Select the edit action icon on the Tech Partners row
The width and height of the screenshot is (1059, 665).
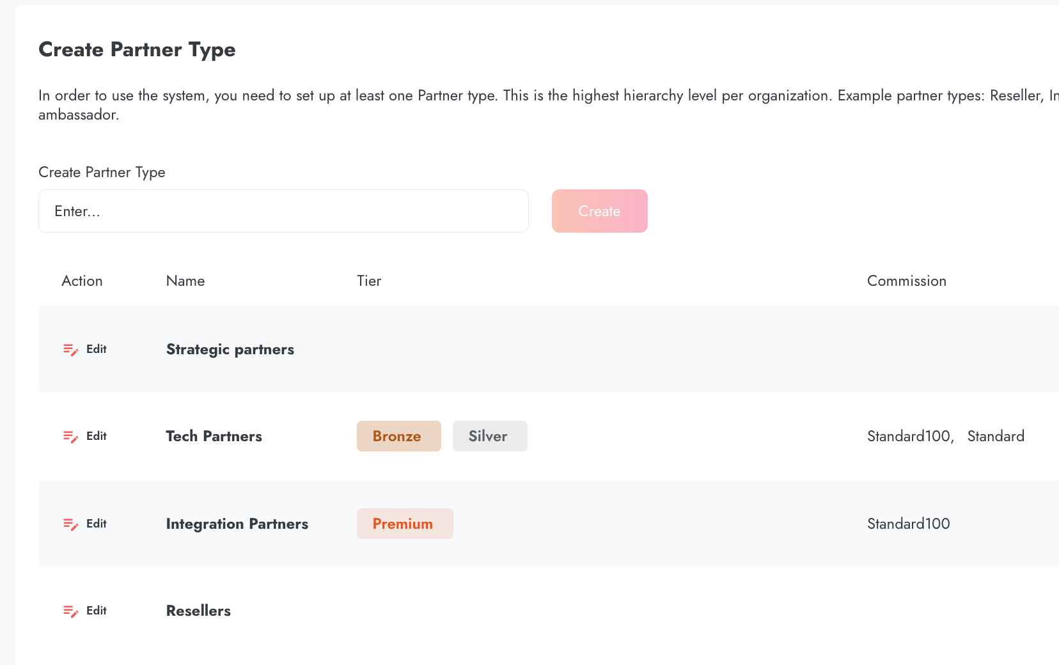click(70, 436)
